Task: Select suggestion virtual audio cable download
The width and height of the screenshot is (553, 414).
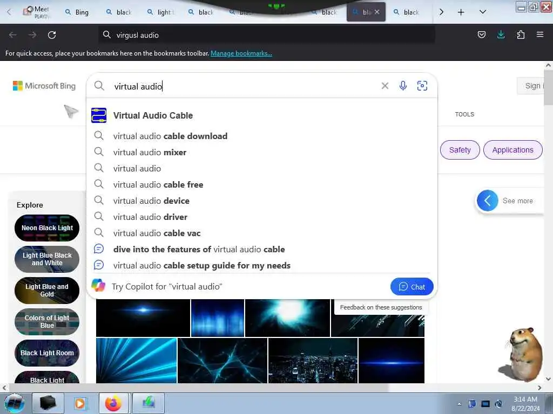Action: [262, 136]
